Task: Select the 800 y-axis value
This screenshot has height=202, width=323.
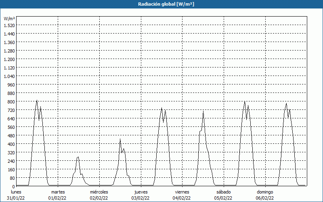Action: tap(11, 102)
